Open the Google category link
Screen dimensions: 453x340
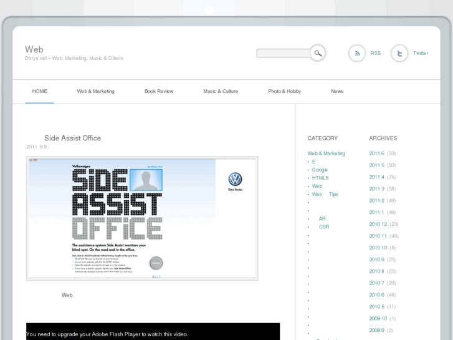(320, 170)
